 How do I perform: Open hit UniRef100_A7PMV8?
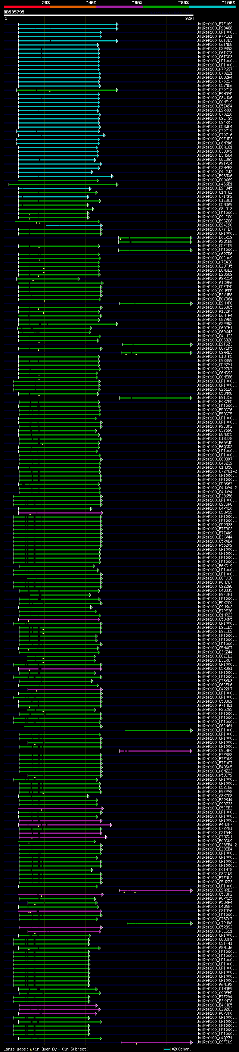[214, 923]
